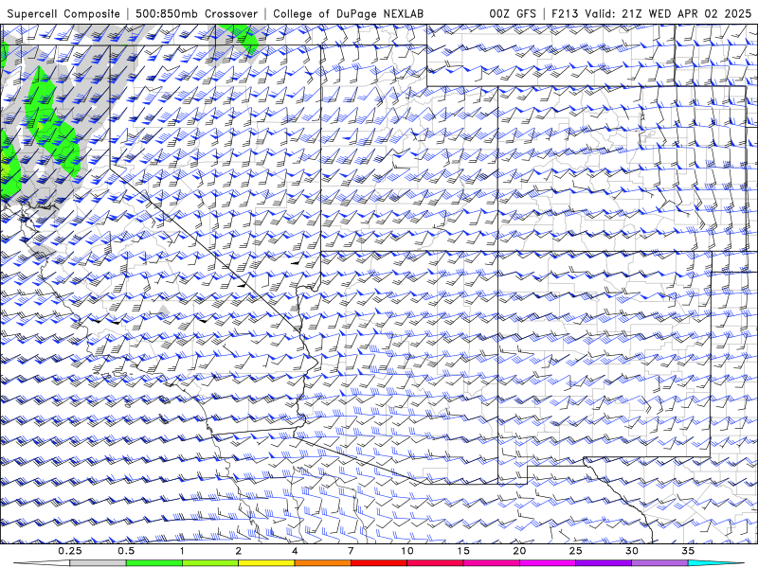This screenshot has height=568, width=758.
Task: Click the legend value 10
Action: (407, 551)
